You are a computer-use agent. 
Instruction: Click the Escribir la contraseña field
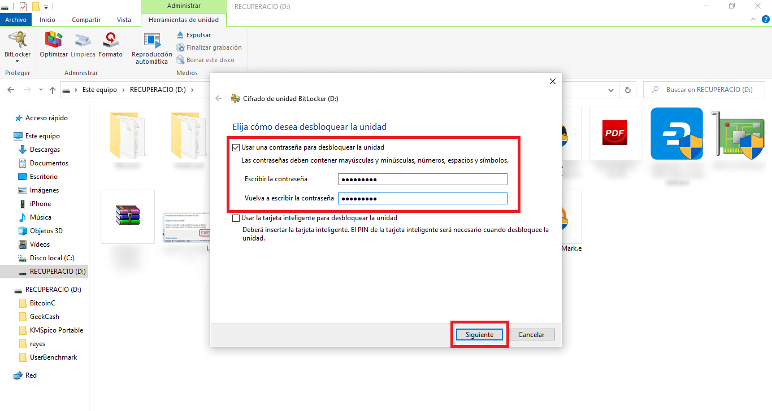[x=422, y=179]
